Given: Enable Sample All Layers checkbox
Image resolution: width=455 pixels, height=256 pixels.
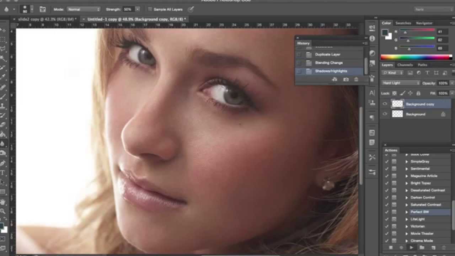Looking at the screenshot, I should (150, 9).
